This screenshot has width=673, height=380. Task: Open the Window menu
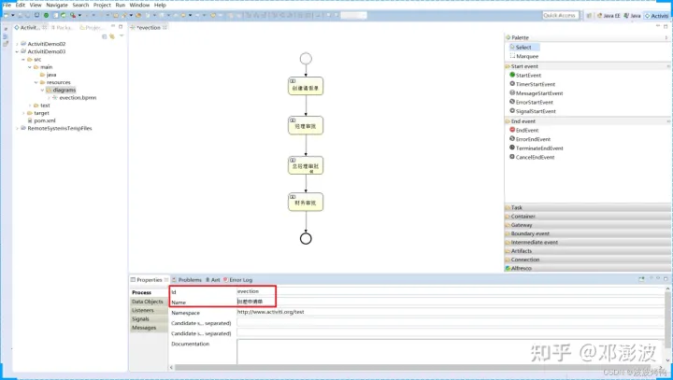[x=139, y=6]
